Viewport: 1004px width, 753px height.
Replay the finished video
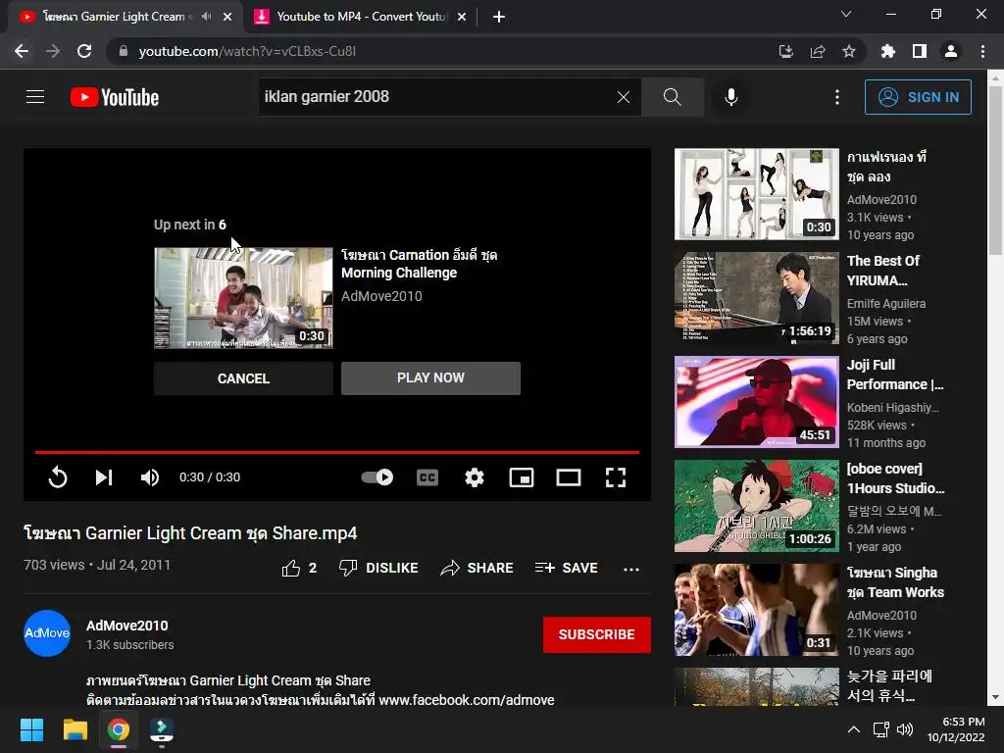pyautogui.click(x=58, y=477)
